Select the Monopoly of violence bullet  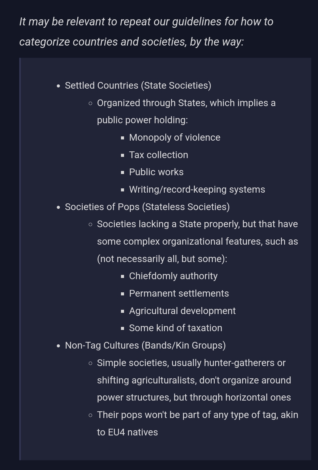point(175,137)
